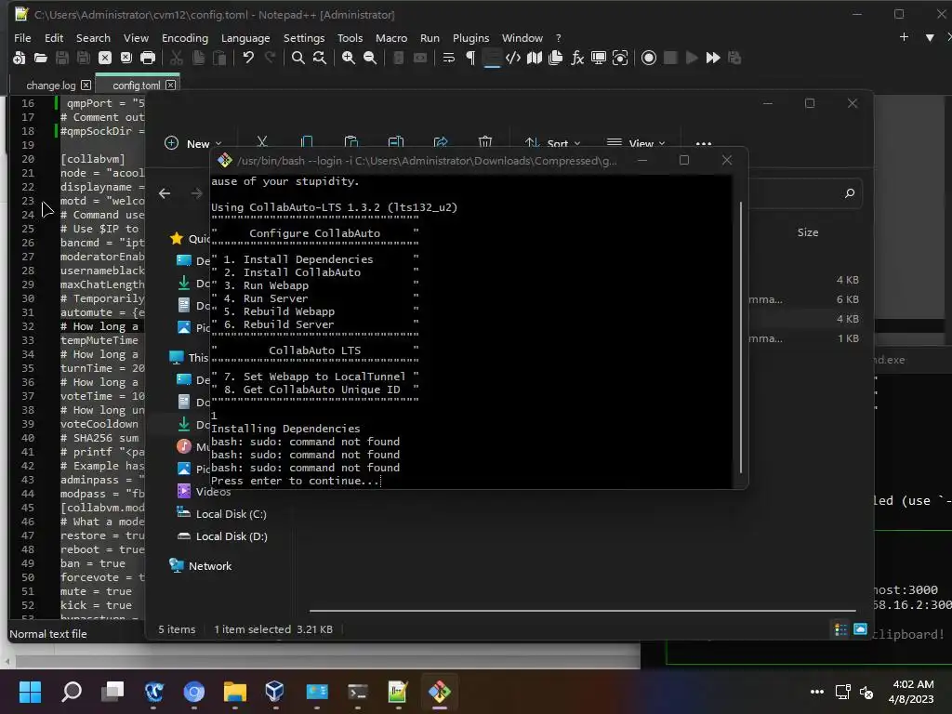This screenshot has width=952, height=714.
Task: Open the Macro menu in Notepad++
Action: pos(391,37)
